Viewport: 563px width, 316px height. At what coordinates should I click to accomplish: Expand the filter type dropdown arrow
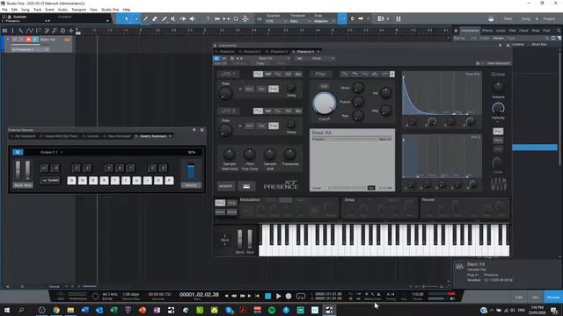click(392, 74)
